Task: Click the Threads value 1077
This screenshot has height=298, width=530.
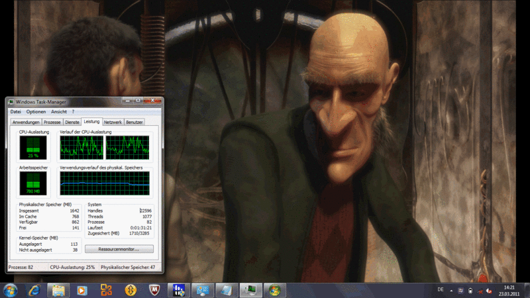Action: 147,217
